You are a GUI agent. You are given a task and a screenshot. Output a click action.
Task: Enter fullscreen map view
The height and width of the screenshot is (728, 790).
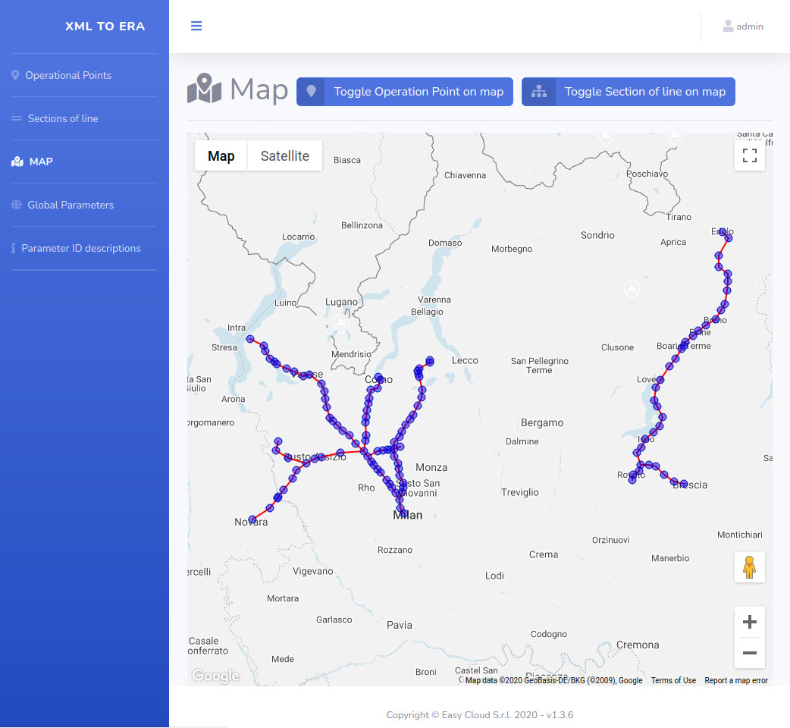tap(749, 156)
